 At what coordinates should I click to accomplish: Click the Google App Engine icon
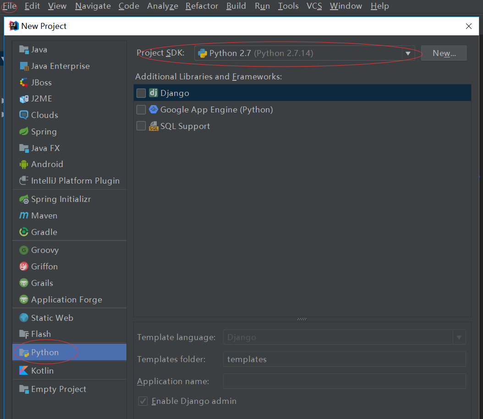pyautogui.click(x=154, y=109)
